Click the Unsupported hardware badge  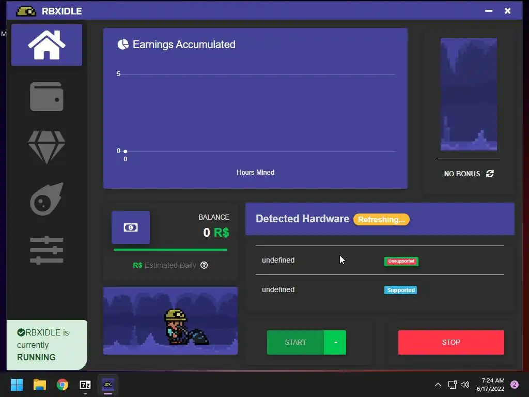(401, 261)
